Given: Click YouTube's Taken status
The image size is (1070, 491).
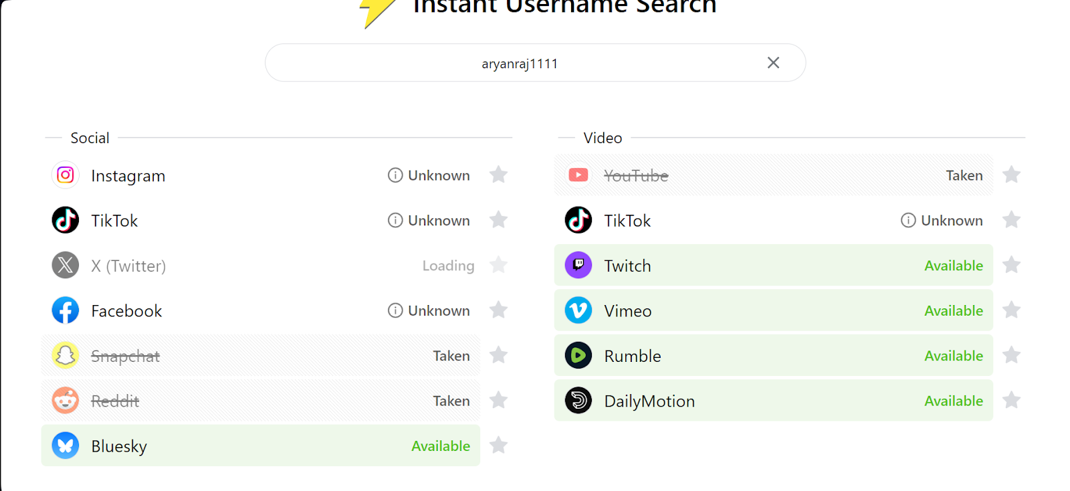Looking at the screenshot, I should 964,175.
